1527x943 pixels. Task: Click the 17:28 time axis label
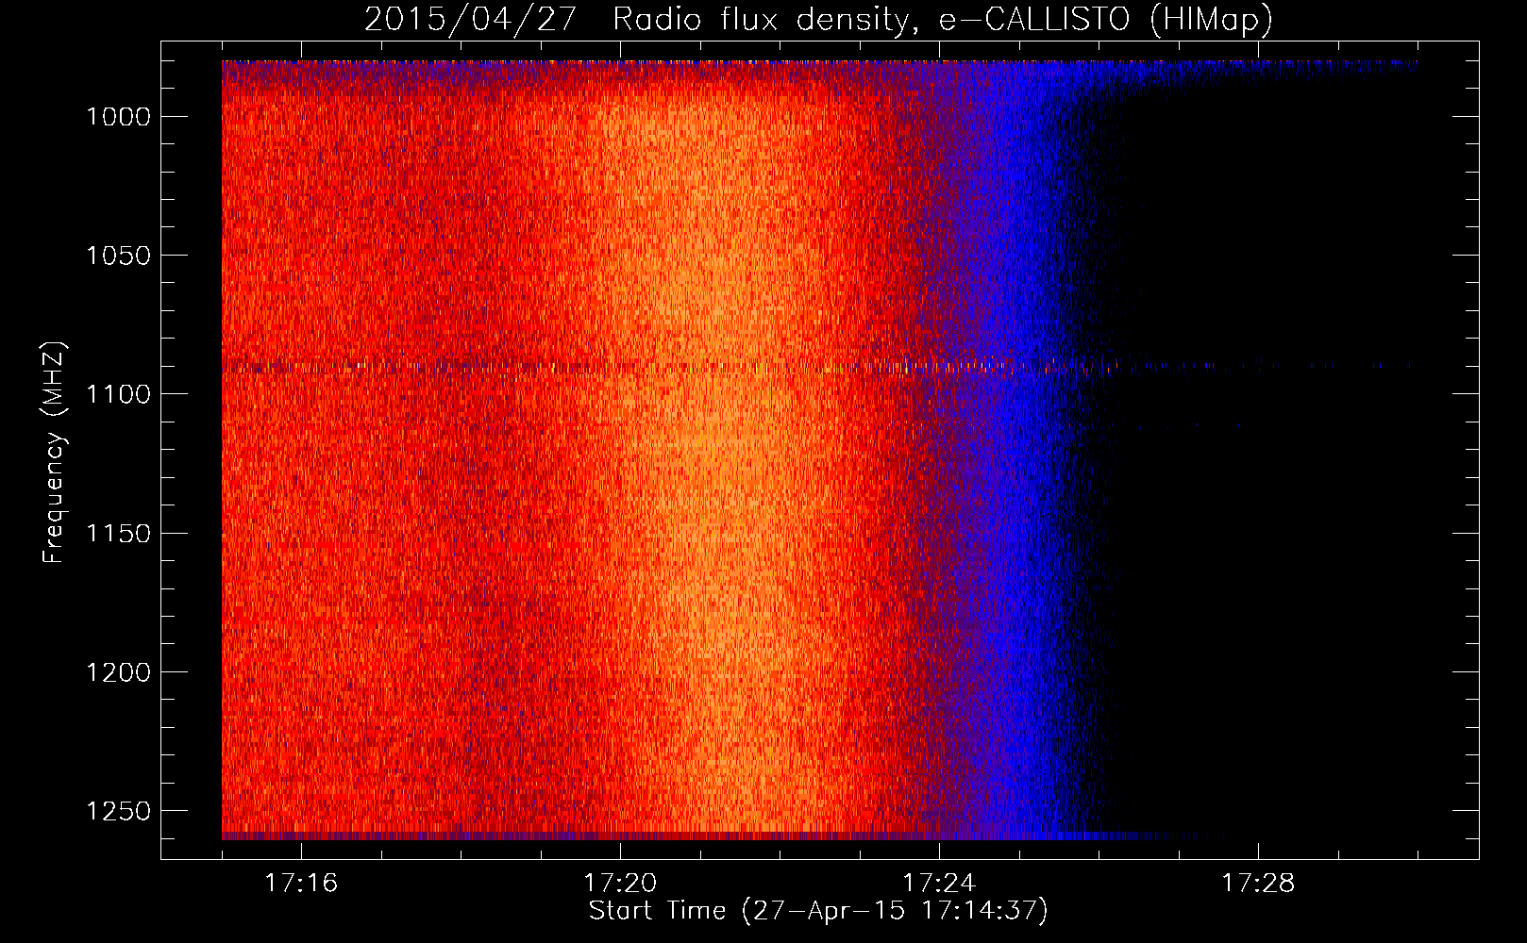(1258, 883)
